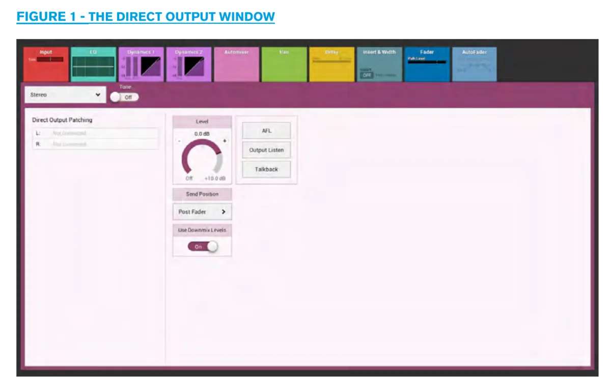Click the Output Listen button
The image size is (611, 387).
[266, 150]
